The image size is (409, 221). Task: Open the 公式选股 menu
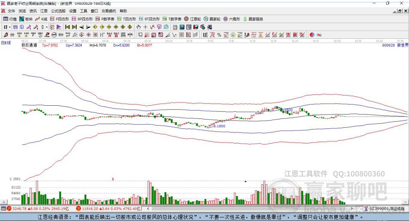coord(58,11)
